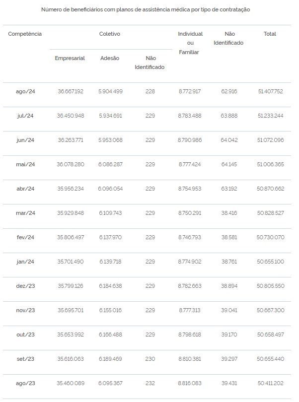This screenshot has width=299, height=402.
Task: Select the Coletivo group header
Action: [x=110, y=34]
